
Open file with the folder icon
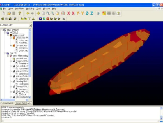click(x=9, y=13)
